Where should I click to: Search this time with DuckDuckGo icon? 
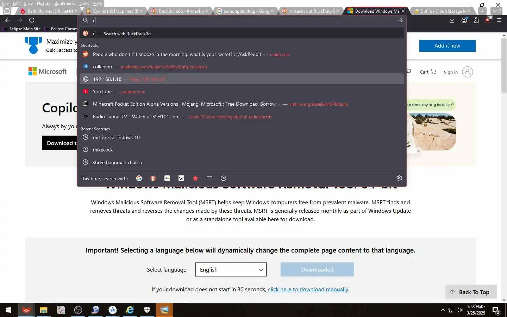[x=153, y=178]
